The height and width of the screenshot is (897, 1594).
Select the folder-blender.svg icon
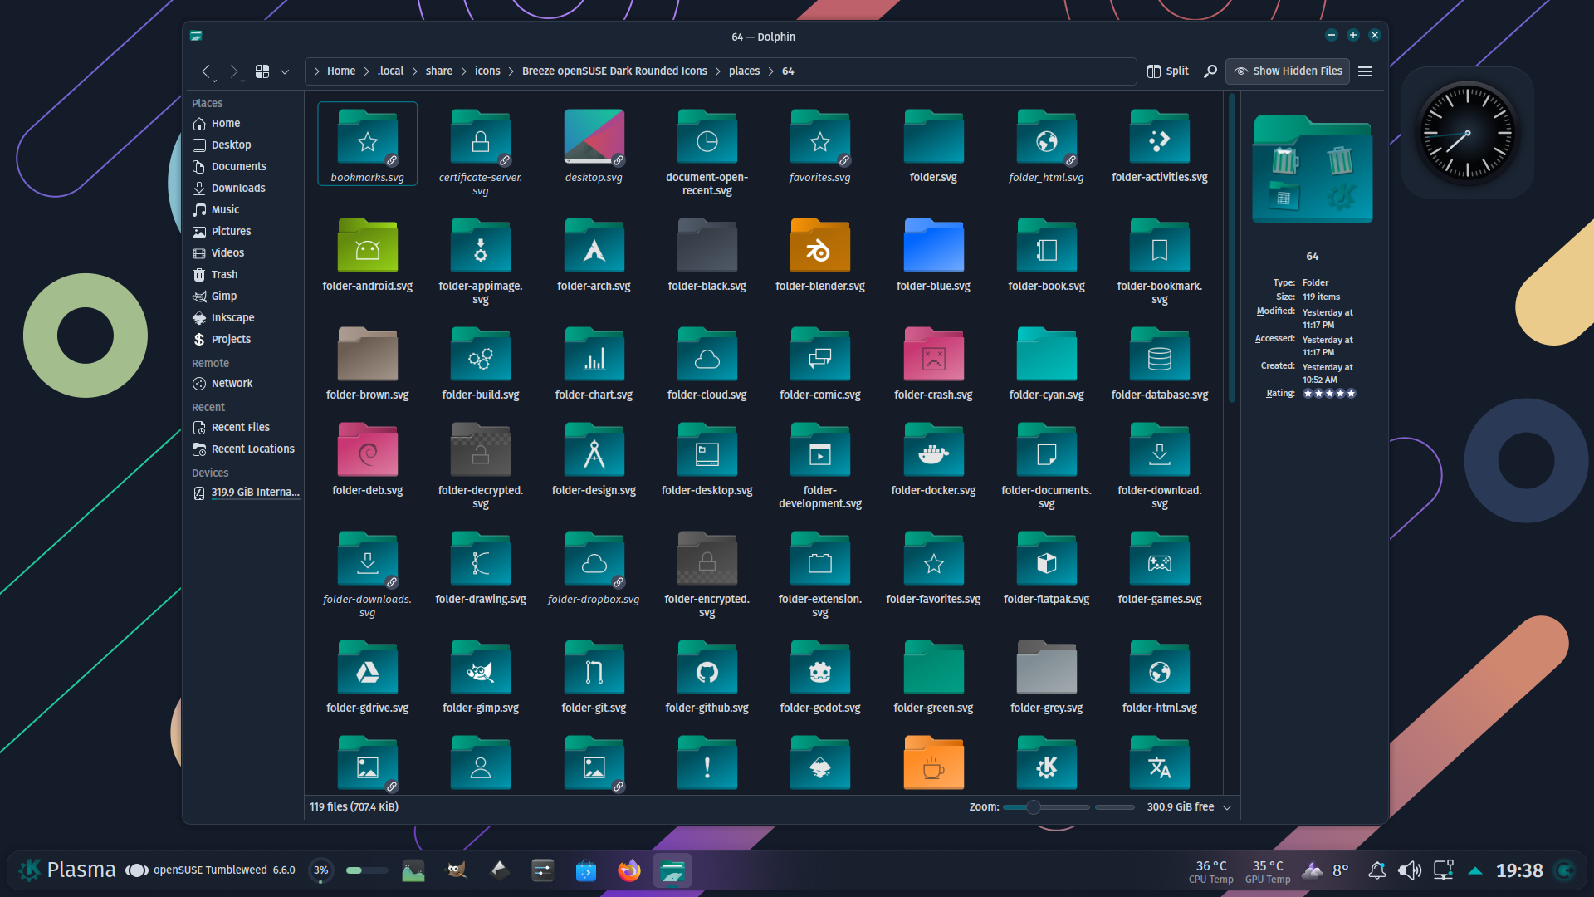tap(819, 246)
